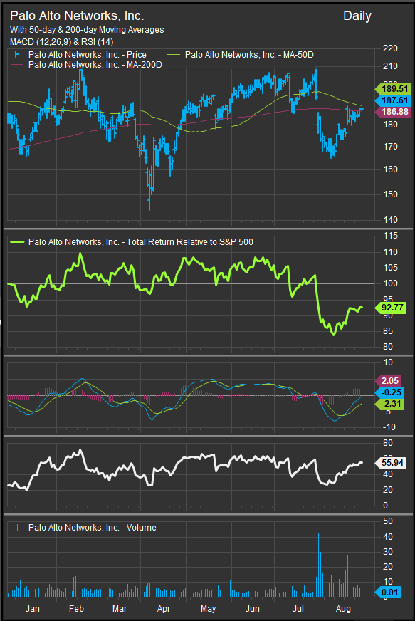415x621 pixels.
Task: Click the tallest volume spike in late July
Action: pyautogui.click(x=318, y=565)
